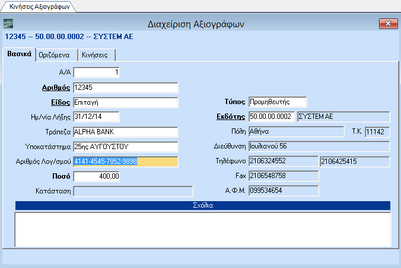Click the Αριθμός Λογ/σμού label
This screenshot has height=268, width=401.
(x=43, y=162)
